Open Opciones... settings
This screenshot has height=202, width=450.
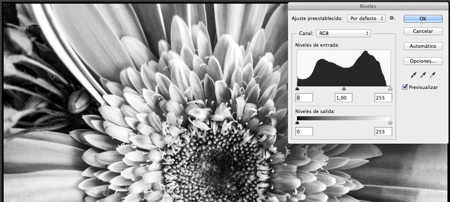click(x=423, y=61)
